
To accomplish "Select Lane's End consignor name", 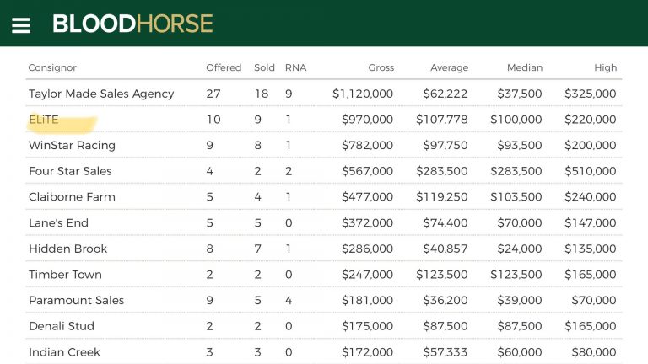I will pyautogui.click(x=58, y=222).
